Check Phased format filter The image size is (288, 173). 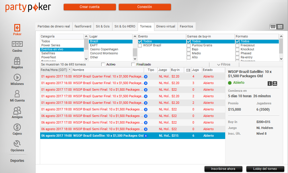[237, 54]
